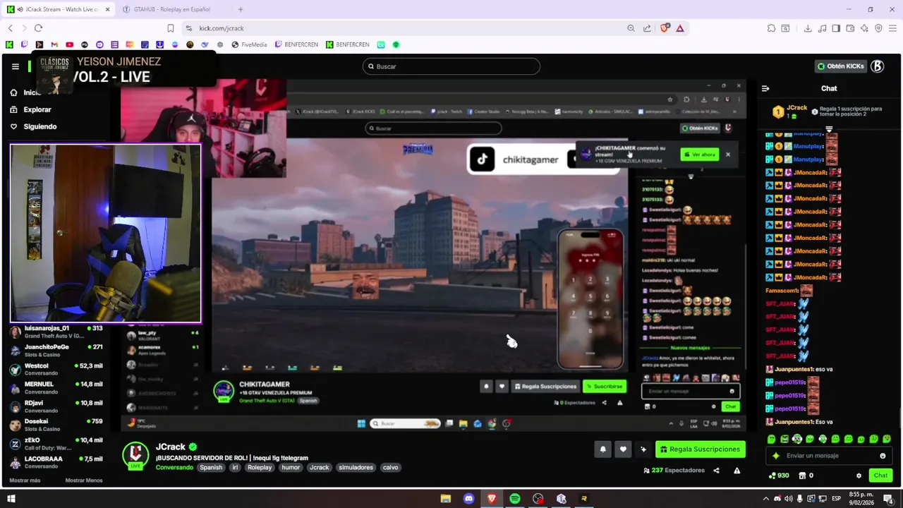
Task: Click the picture-in-picture webcam overlay
Action: 106,234
